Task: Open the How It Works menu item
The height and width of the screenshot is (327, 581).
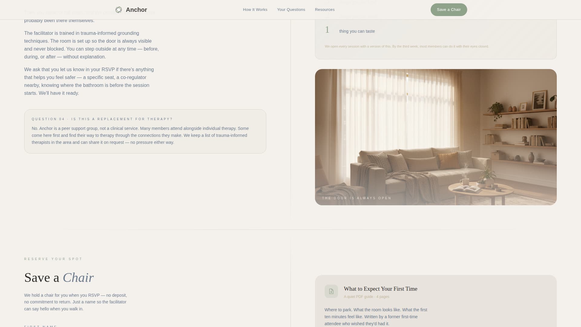Action: (255, 10)
